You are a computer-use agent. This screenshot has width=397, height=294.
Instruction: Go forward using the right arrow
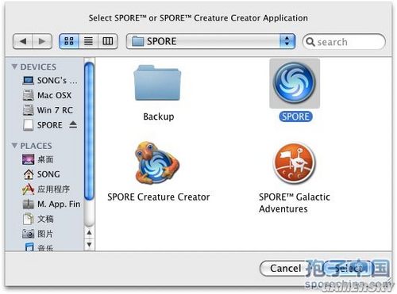[42, 41]
